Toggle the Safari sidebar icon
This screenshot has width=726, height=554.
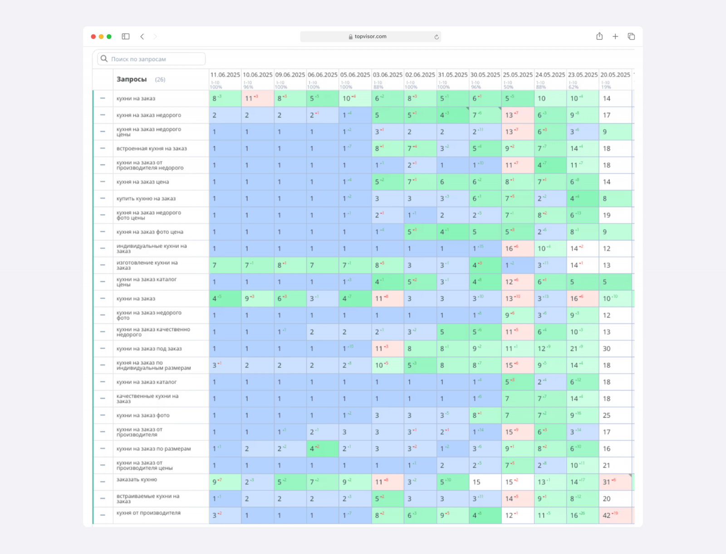[x=126, y=36]
